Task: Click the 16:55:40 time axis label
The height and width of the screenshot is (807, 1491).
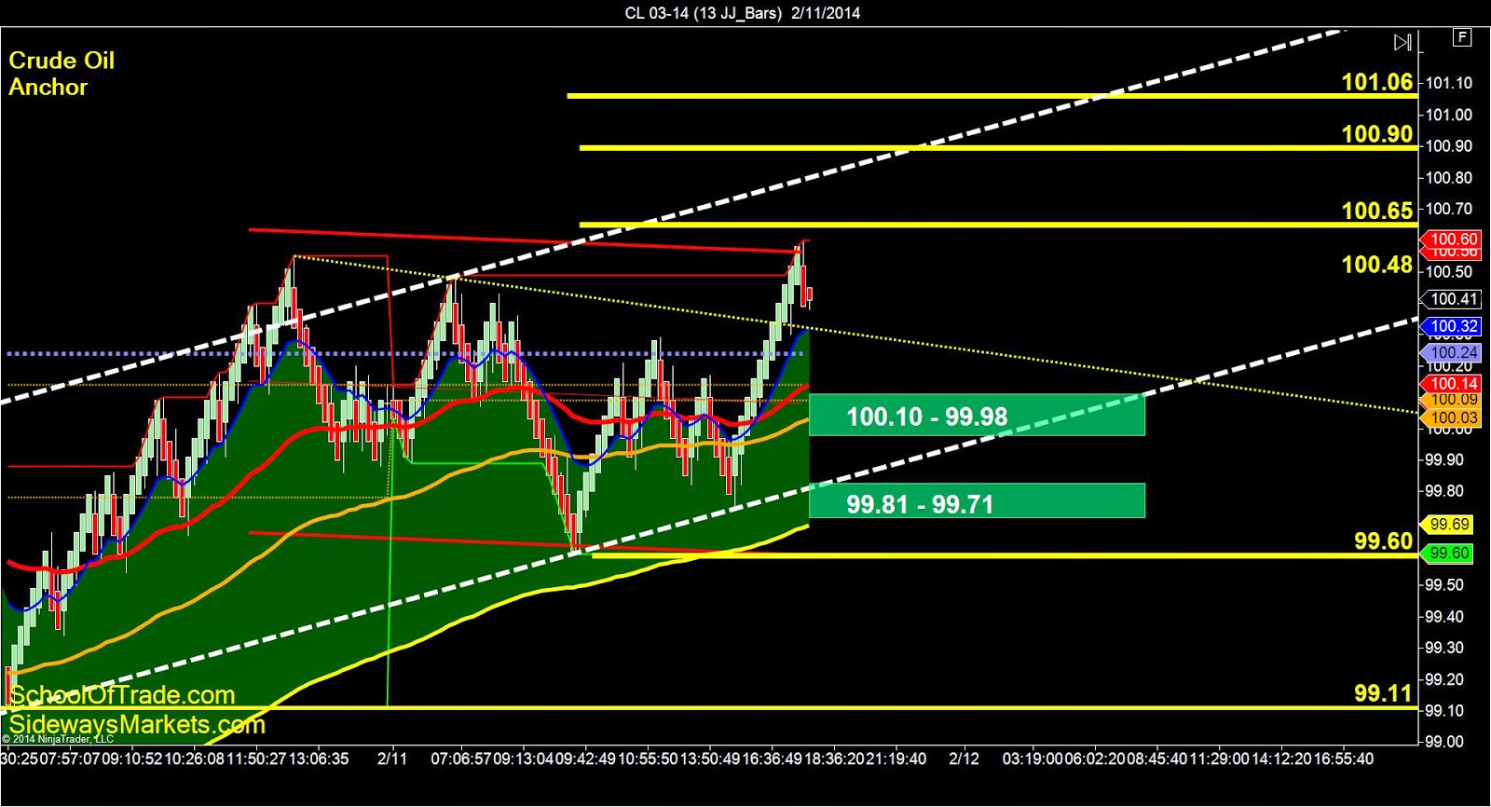Action: click(1343, 759)
